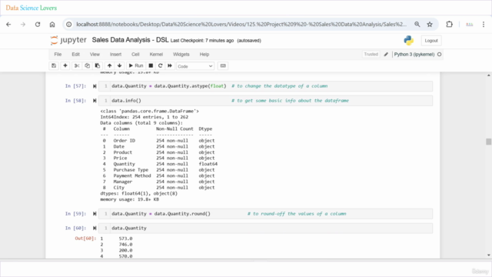Click the Data Science Lovers tab title
The width and height of the screenshot is (492, 277).
[x=31, y=8]
